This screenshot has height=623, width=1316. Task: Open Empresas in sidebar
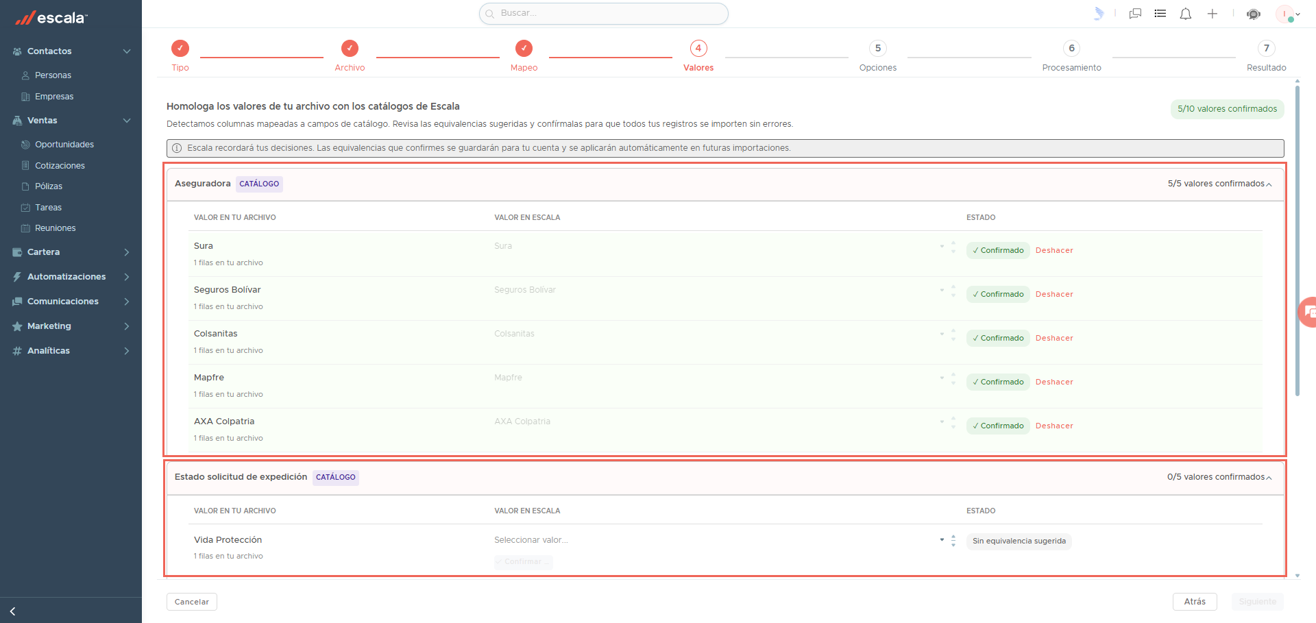(x=54, y=97)
